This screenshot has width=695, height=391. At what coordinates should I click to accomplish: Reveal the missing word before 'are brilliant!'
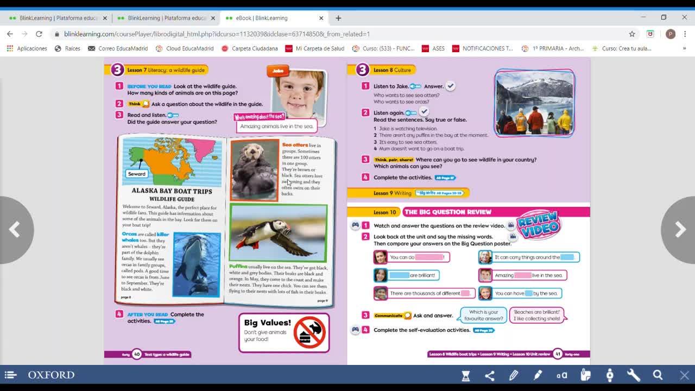(399, 275)
